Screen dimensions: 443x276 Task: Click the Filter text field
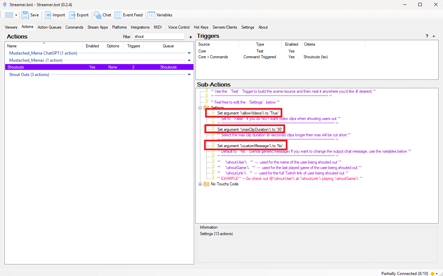(x=159, y=36)
